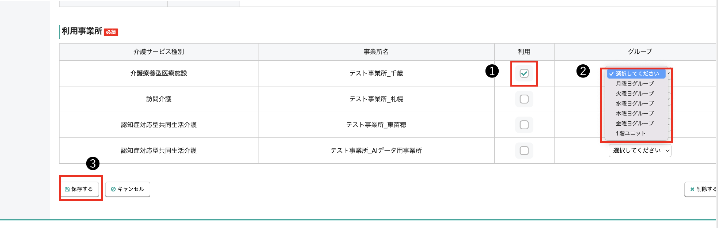Click the 介護サービス種別 column header
The image size is (718, 228).
(x=159, y=51)
